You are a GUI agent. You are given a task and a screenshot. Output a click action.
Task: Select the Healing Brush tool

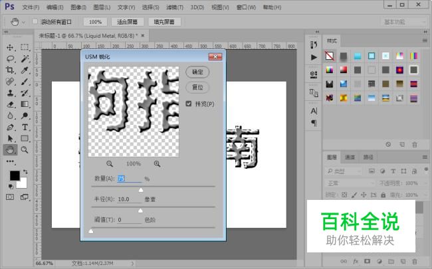click(x=10, y=82)
